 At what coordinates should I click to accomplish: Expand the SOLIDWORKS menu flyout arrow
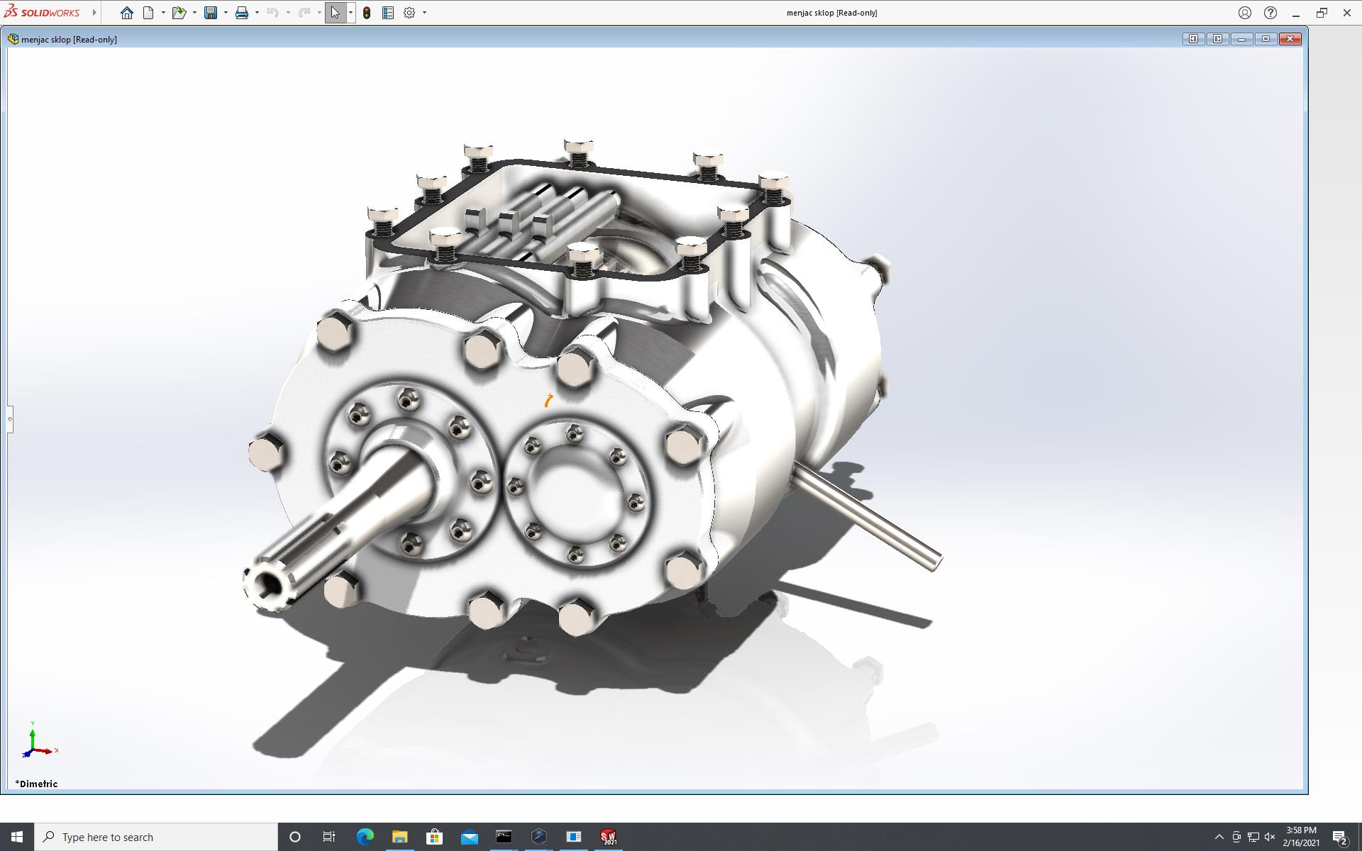point(94,13)
